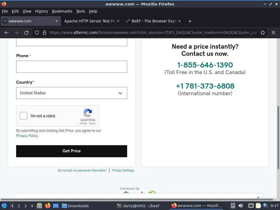
Task: Click the disabled forward navigation arrow
Action: 16,33
